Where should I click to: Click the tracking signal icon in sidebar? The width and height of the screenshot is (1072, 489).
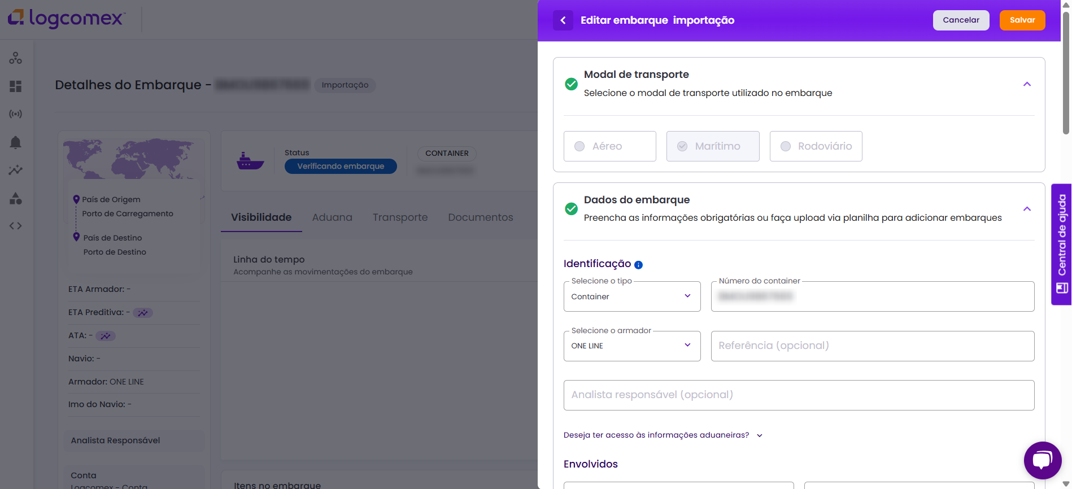coord(16,114)
